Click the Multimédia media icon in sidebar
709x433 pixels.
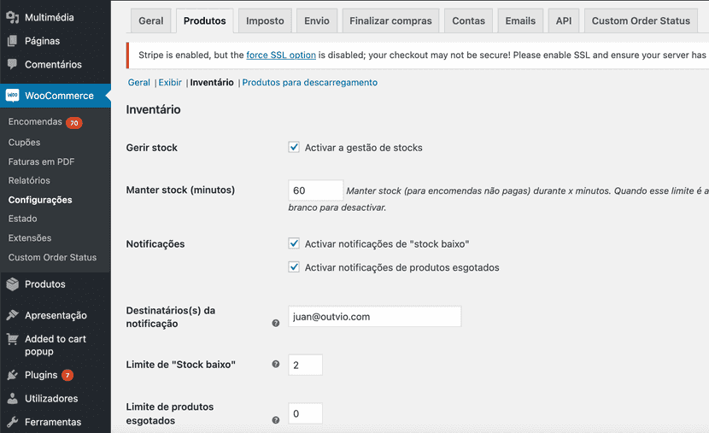tap(12, 17)
